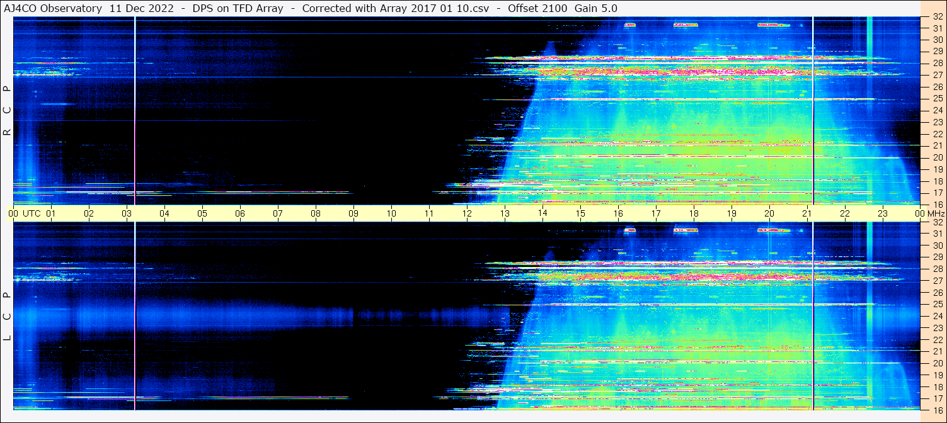Click the 32 MHz tick in RCP panel
947x423 pixels.
coord(937,17)
